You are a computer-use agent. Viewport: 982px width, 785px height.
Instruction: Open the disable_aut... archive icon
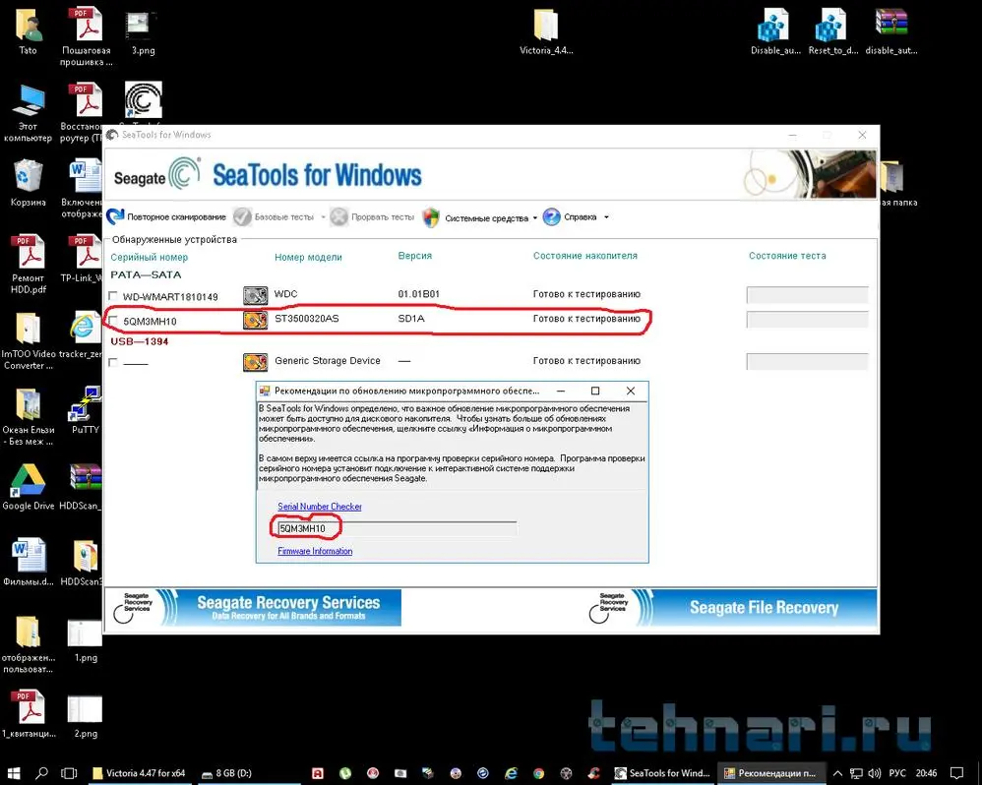click(891, 31)
